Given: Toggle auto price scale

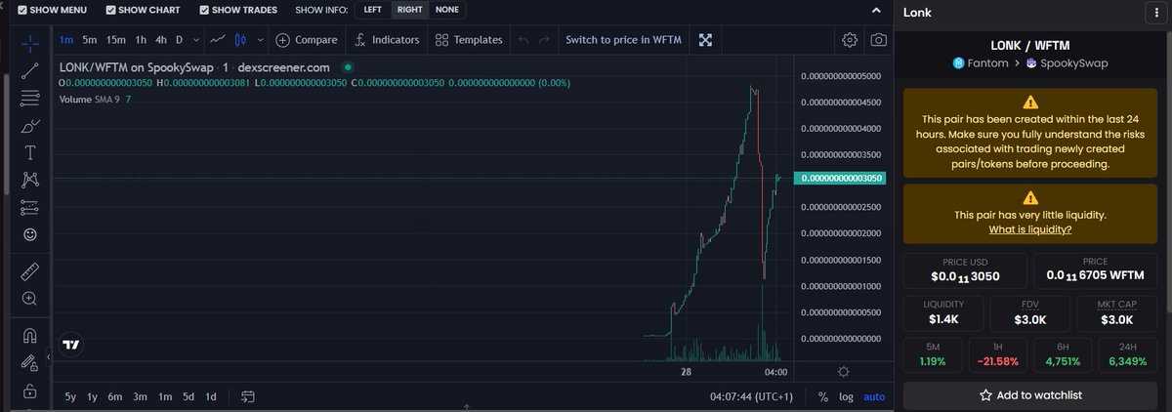Looking at the screenshot, I should [874, 396].
